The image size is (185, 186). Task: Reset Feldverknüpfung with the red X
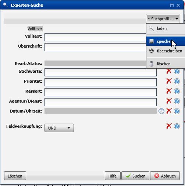click(169, 126)
